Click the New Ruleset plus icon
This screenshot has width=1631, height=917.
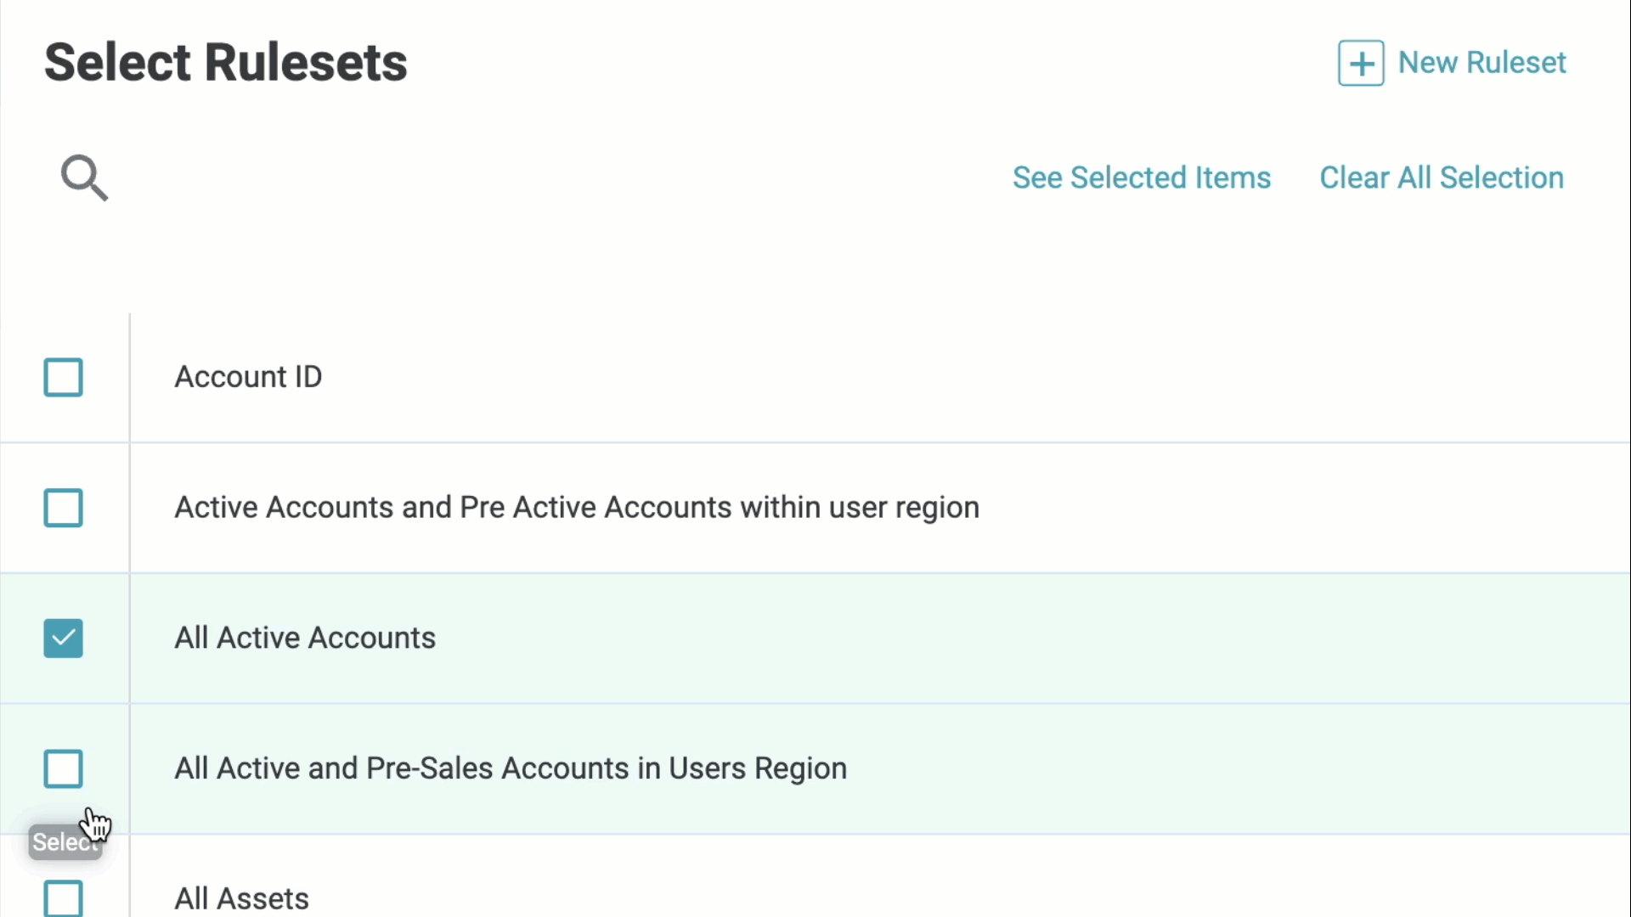point(1361,63)
